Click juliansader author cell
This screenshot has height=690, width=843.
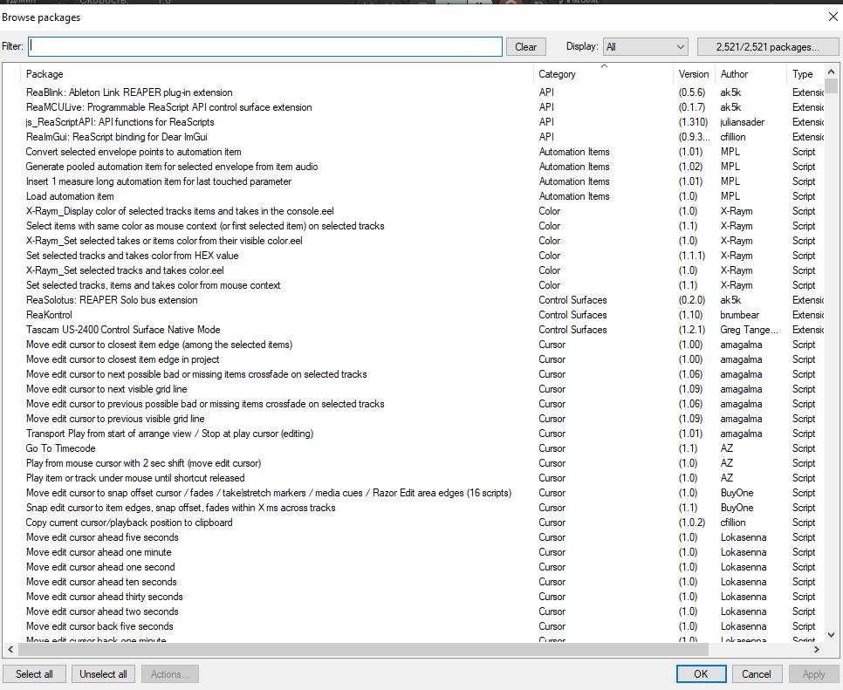click(742, 122)
